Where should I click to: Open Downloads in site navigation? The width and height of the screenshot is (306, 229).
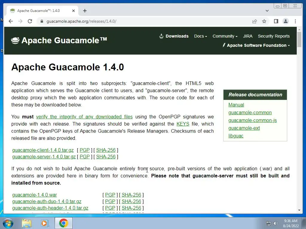click(174, 36)
